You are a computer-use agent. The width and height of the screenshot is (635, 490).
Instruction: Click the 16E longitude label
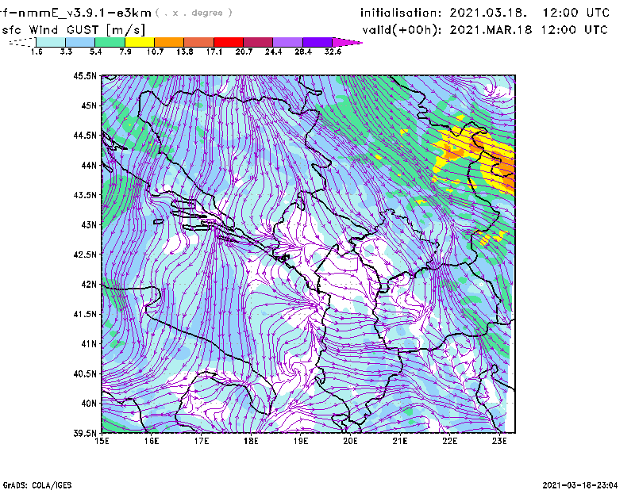(152, 441)
